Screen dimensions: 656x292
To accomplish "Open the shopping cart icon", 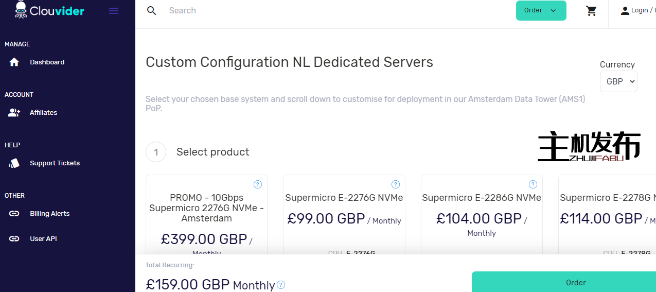I will pyautogui.click(x=591, y=11).
